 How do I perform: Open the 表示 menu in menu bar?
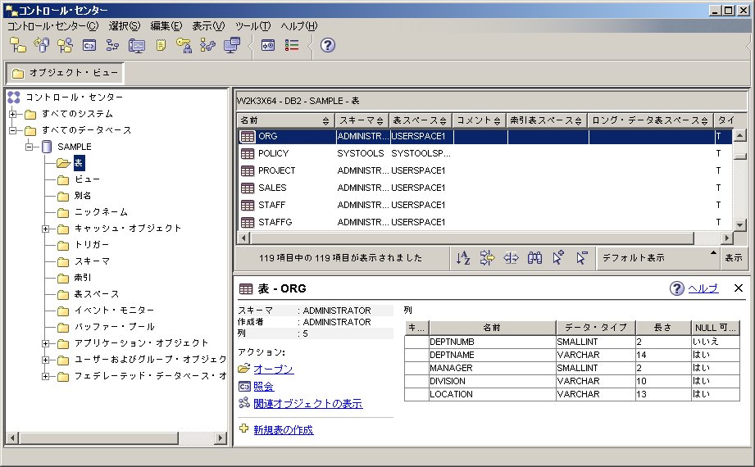coord(208,26)
